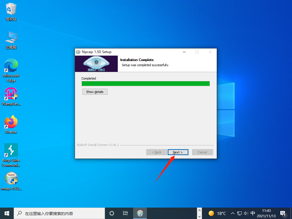Viewport: 292px width, 219px height.
Task: Click the Completed status label
Action: pyautogui.click(x=89, y=78)
